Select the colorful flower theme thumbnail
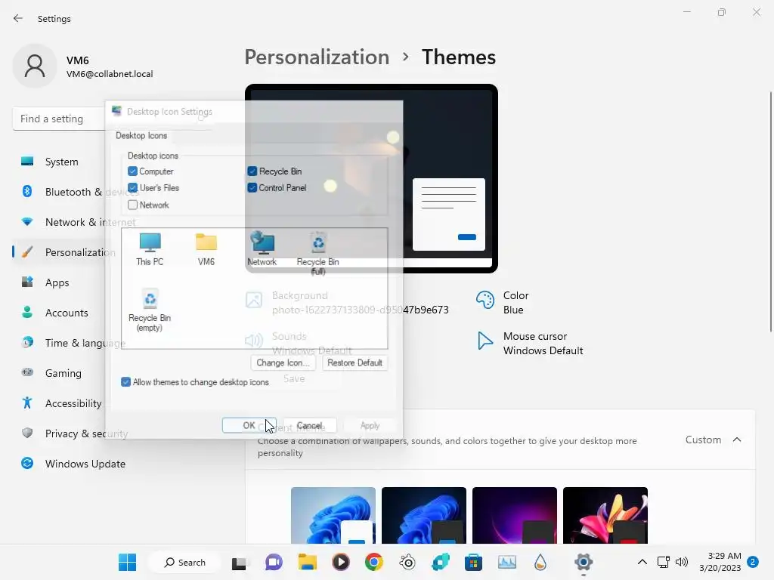 [605, 515]
